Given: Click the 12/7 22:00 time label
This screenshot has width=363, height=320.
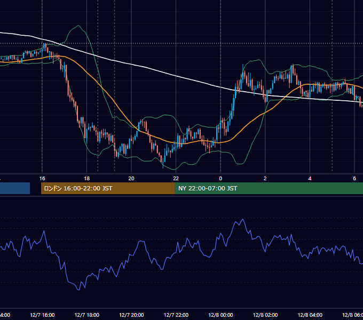Looking at the screenshot, I should point(176,315).
